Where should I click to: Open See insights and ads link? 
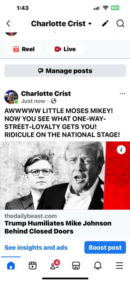click(x=36, y=248)
